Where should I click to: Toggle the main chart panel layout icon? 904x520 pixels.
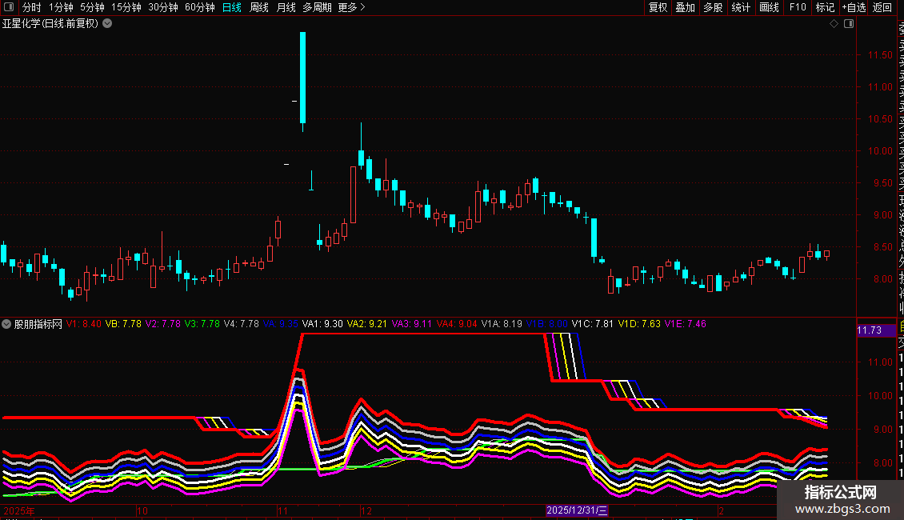(849, 24)
